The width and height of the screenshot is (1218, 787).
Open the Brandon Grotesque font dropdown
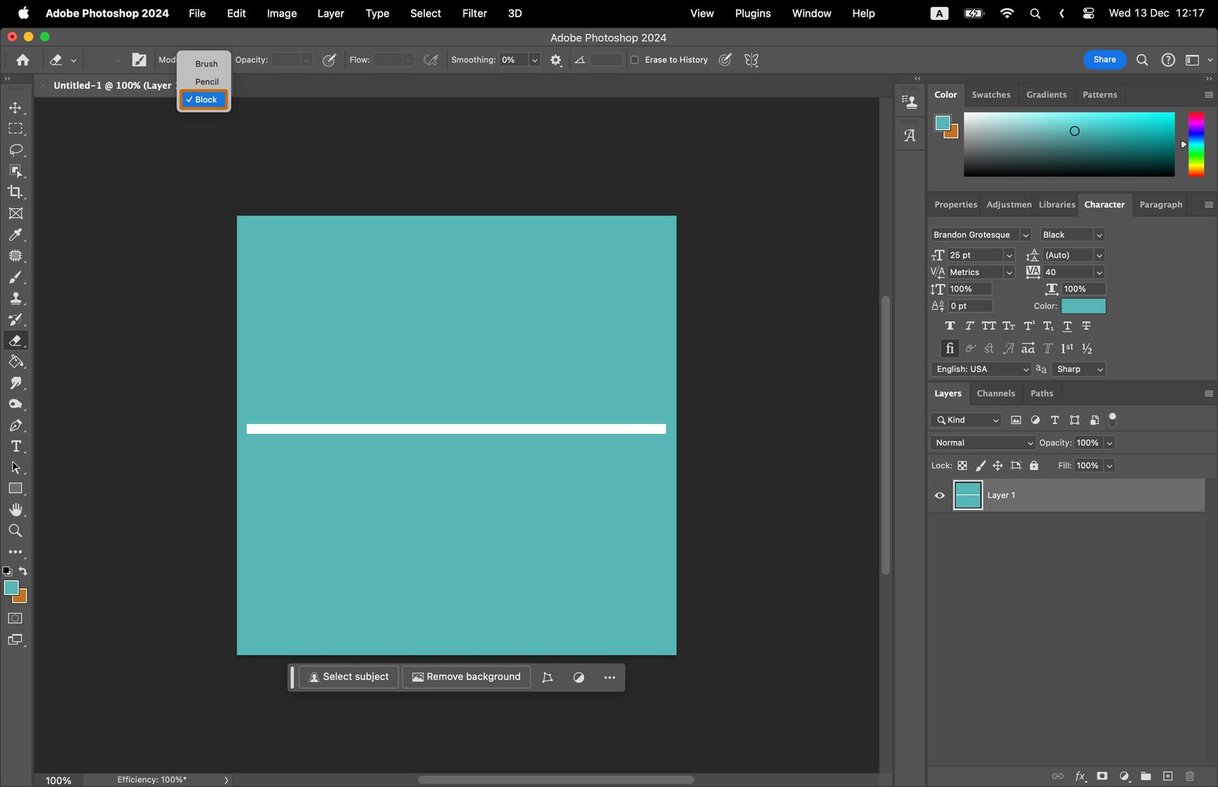[1025, 235]
